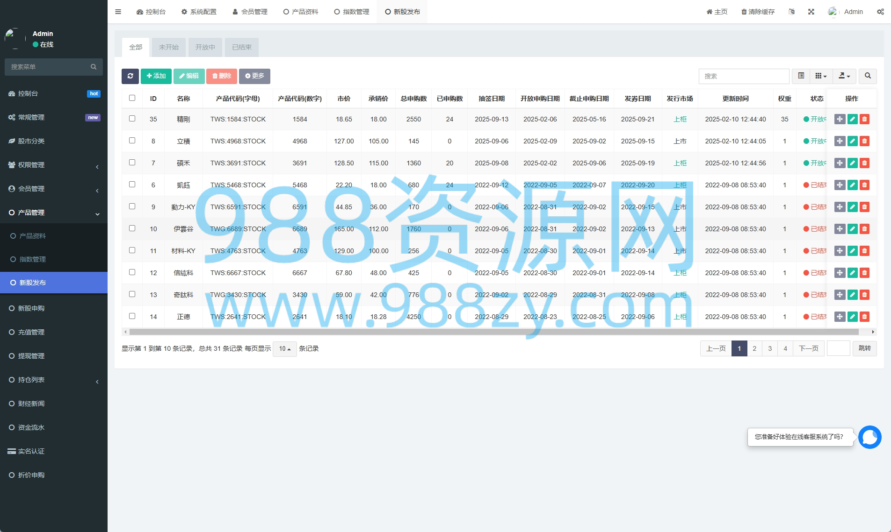Image resolution: width=891 pixels, height=532 pixels.
Task: Open the columns visibility dropdown
Action: 821,76
